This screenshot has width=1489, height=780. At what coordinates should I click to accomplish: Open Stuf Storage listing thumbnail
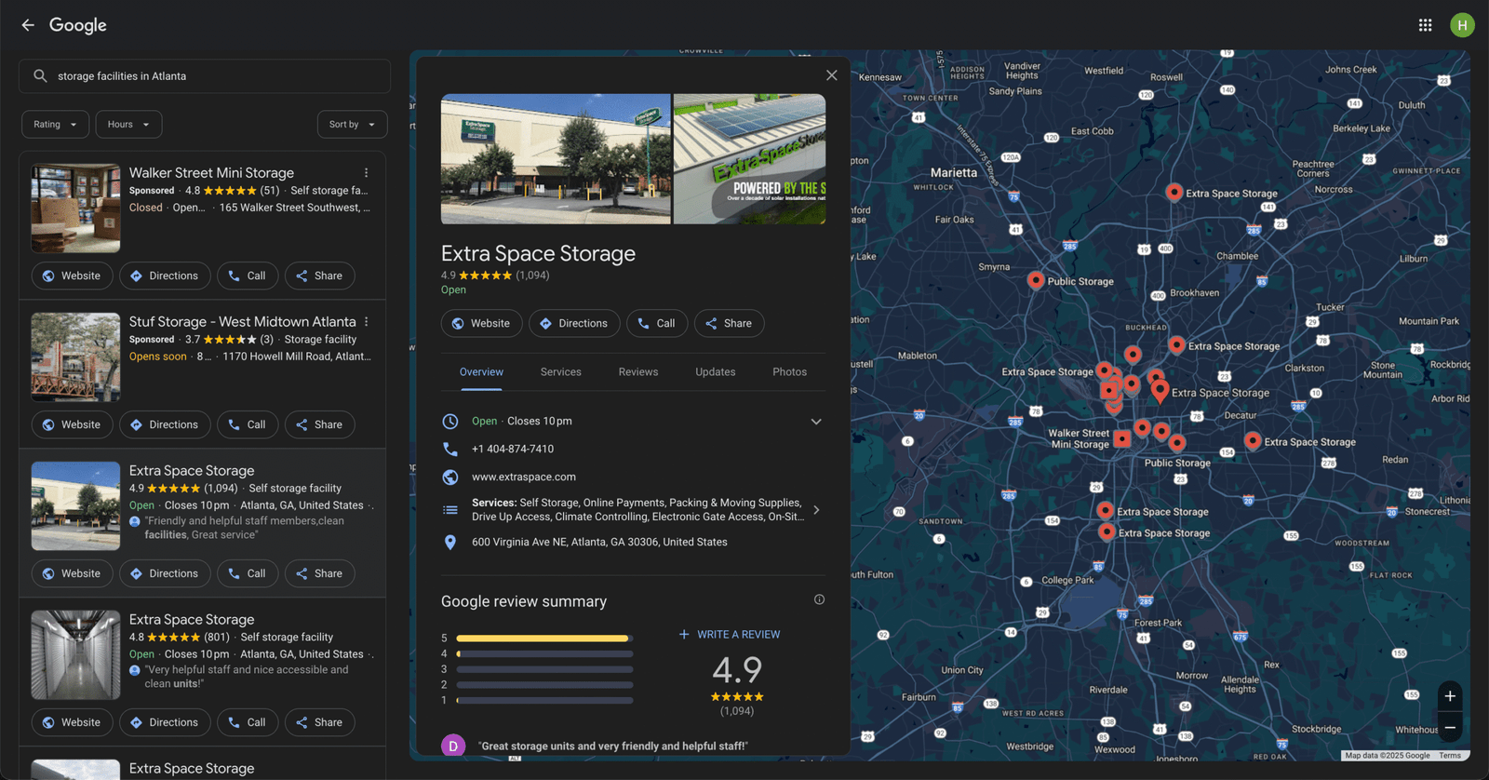[x=75, y=357]
